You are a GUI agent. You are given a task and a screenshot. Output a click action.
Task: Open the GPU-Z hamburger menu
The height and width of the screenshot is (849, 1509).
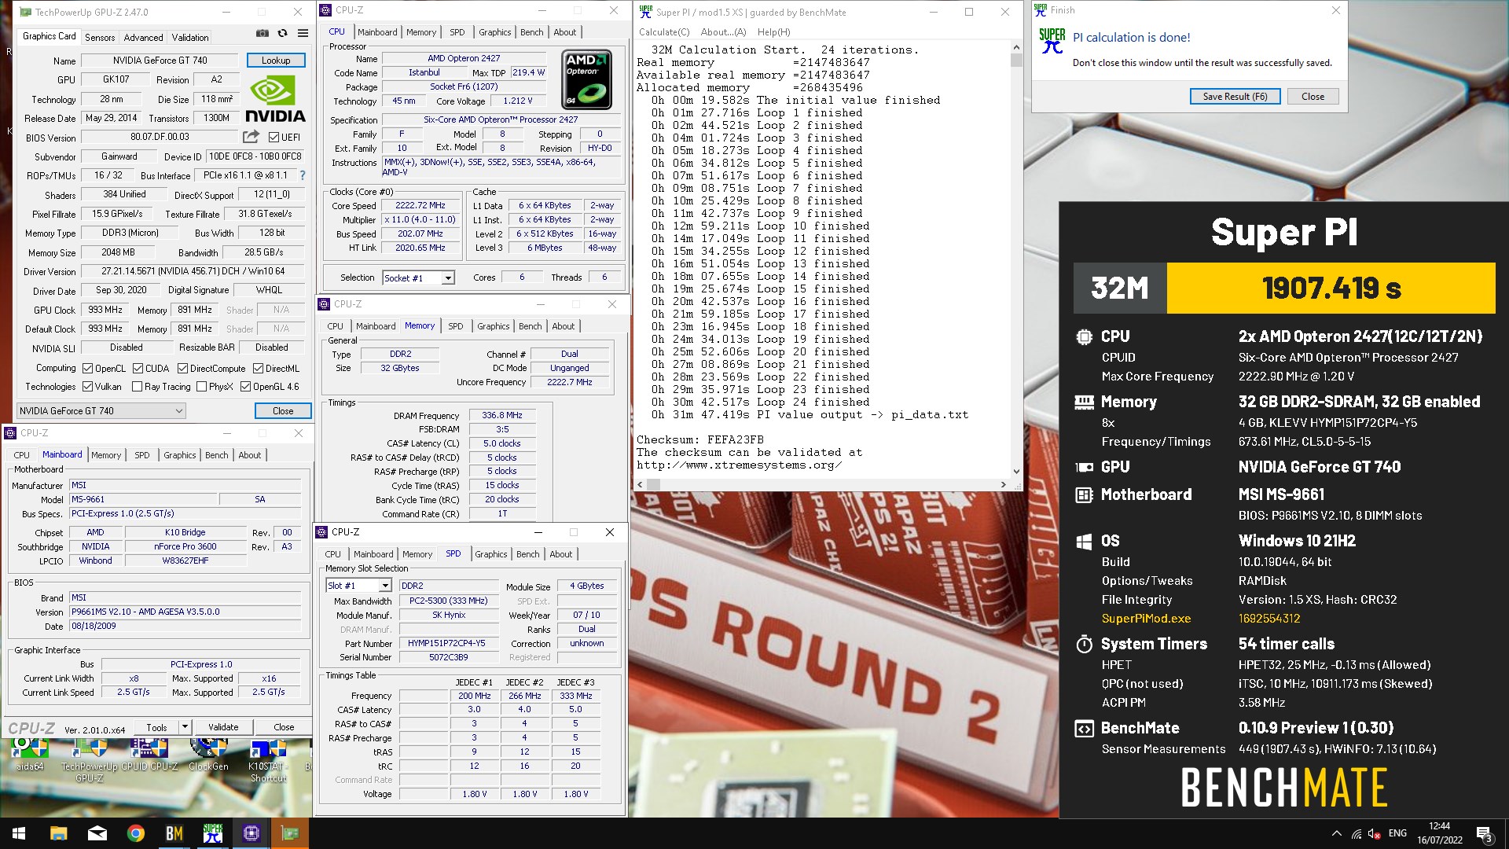pos(303,34)
